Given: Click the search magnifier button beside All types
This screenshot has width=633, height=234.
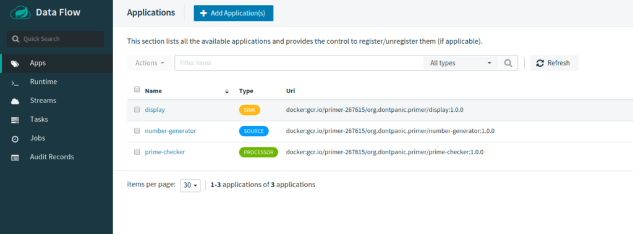Looking at the screenshot, I should point(508,63).
